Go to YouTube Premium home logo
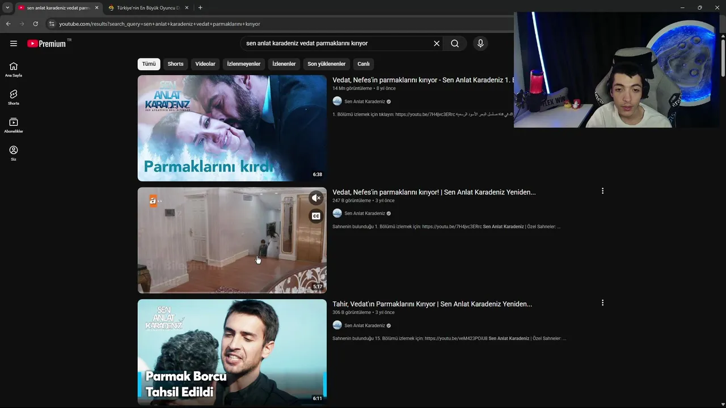Screen dimensions: 726x408 point(47,44)
